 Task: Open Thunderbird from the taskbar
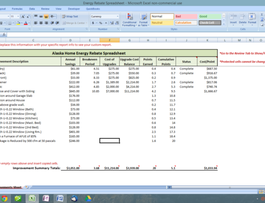74,199
